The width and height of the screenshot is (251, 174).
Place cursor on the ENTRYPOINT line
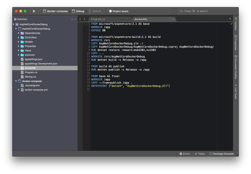tap(131, 86)
